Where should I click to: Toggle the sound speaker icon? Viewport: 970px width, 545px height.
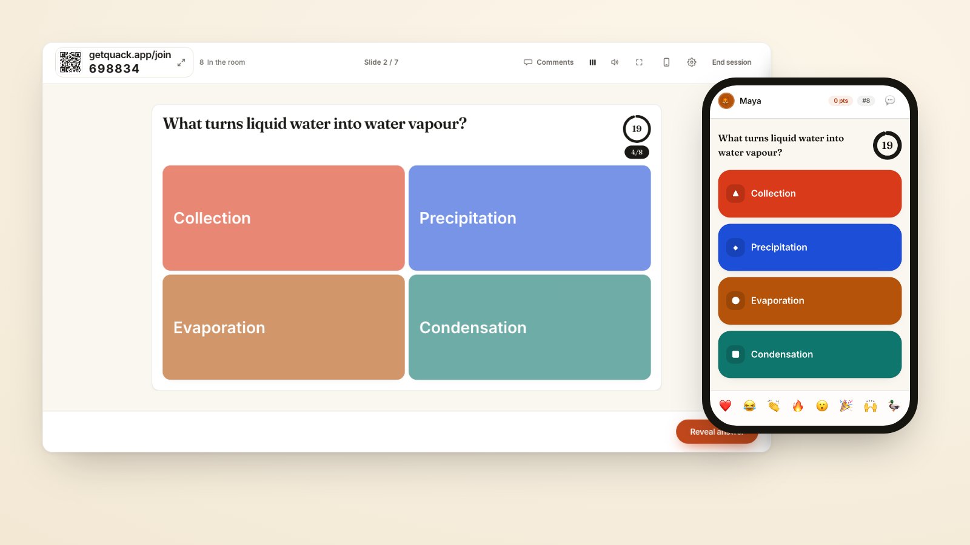pyautogui.click(x=615, y=62)
